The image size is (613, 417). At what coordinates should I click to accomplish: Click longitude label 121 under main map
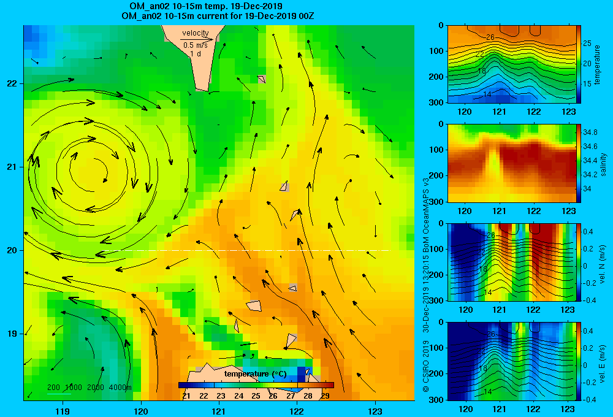click(x=219, y=411)
